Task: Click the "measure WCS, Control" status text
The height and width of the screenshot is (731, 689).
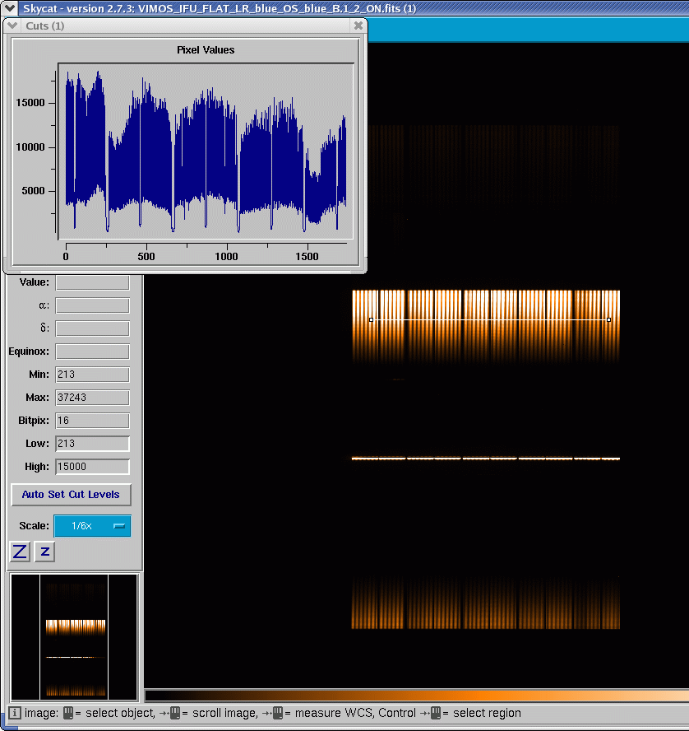Action: click(355, 713)
